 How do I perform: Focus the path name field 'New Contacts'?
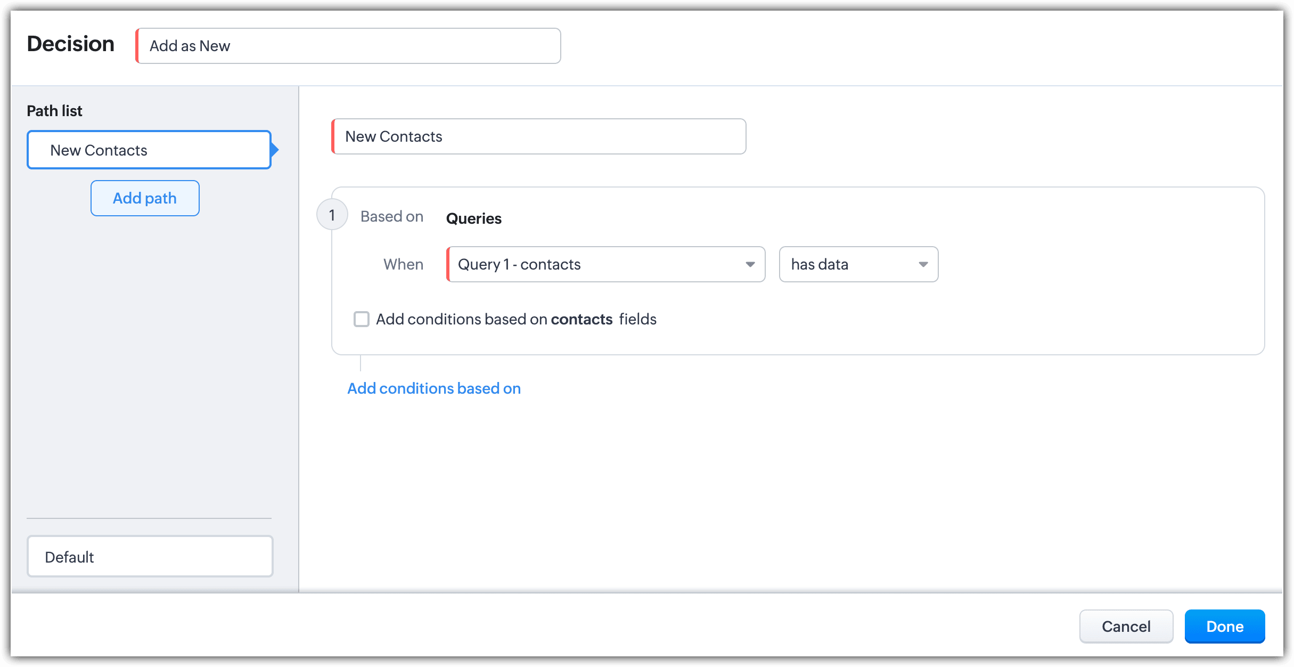539,136
